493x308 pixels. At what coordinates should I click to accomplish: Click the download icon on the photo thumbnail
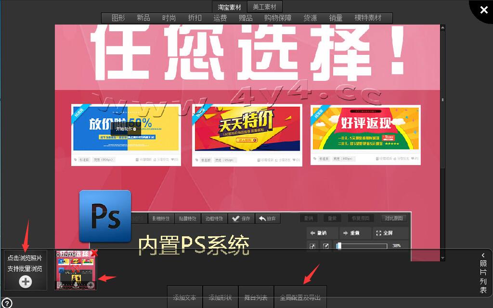tap(76, 285)
